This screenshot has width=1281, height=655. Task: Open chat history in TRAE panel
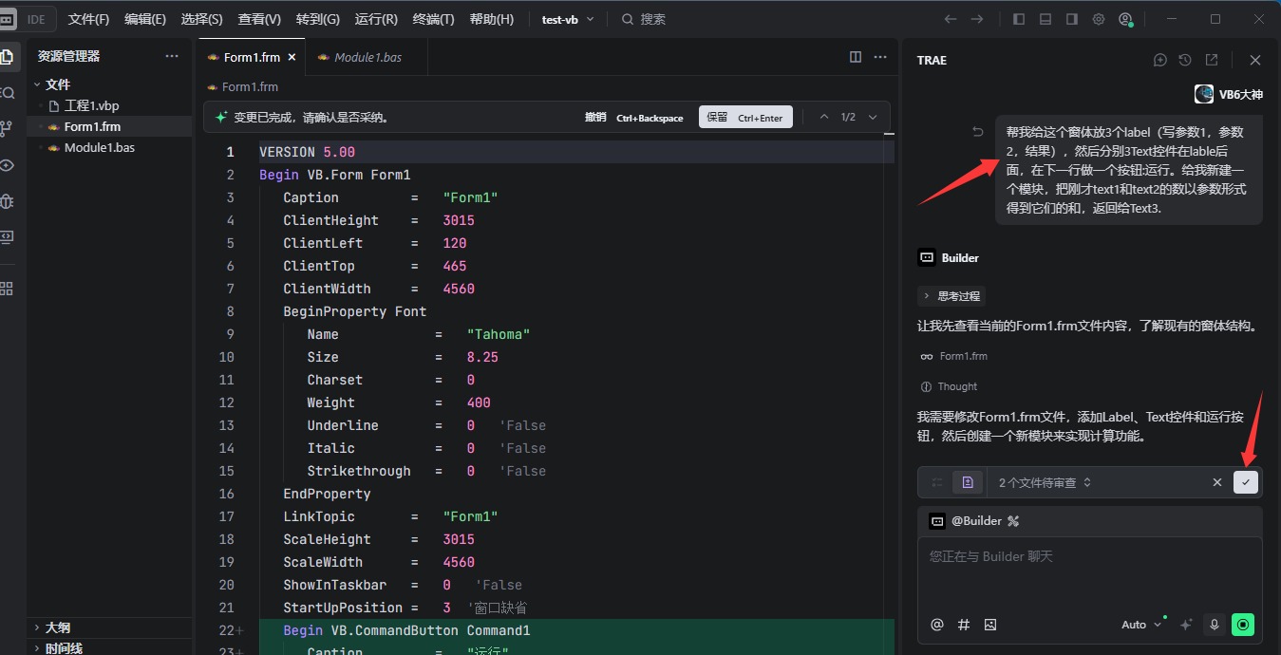(1185, 60)
